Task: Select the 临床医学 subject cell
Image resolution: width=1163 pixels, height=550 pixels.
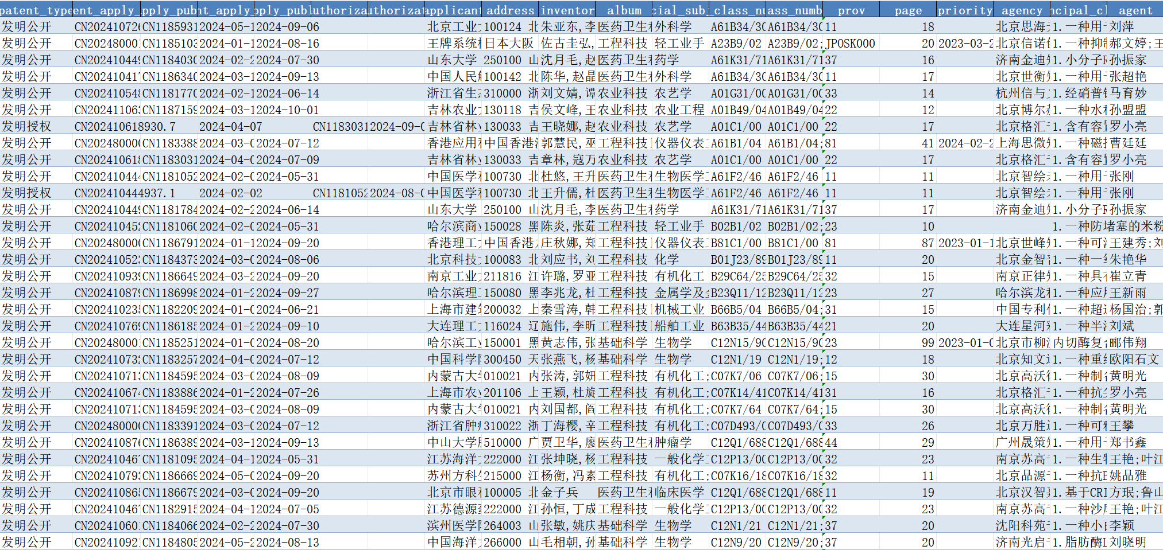Action: 679,493
